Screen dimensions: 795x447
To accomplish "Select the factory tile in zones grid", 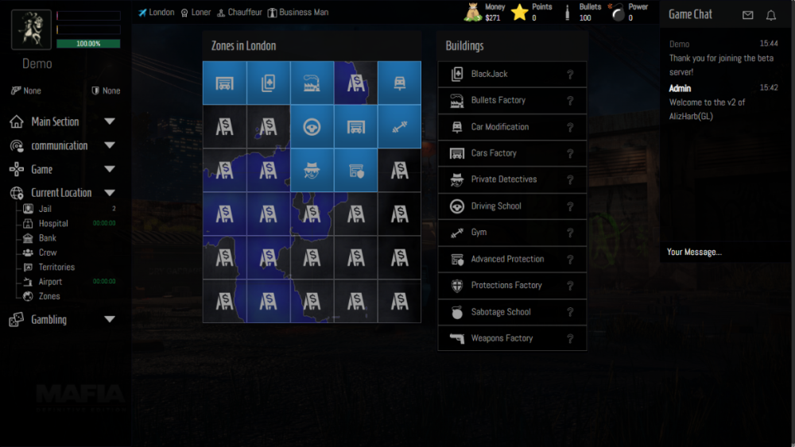I will (x=312, y=83).
